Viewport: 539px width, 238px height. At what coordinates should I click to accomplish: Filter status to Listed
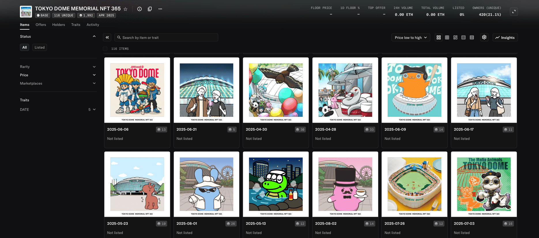[x=39, y=47]
